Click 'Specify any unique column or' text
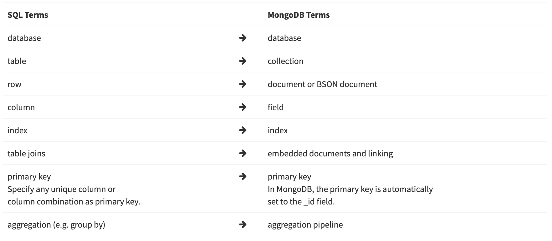Screen dimensions: 552x241 [x=61, y=189]
